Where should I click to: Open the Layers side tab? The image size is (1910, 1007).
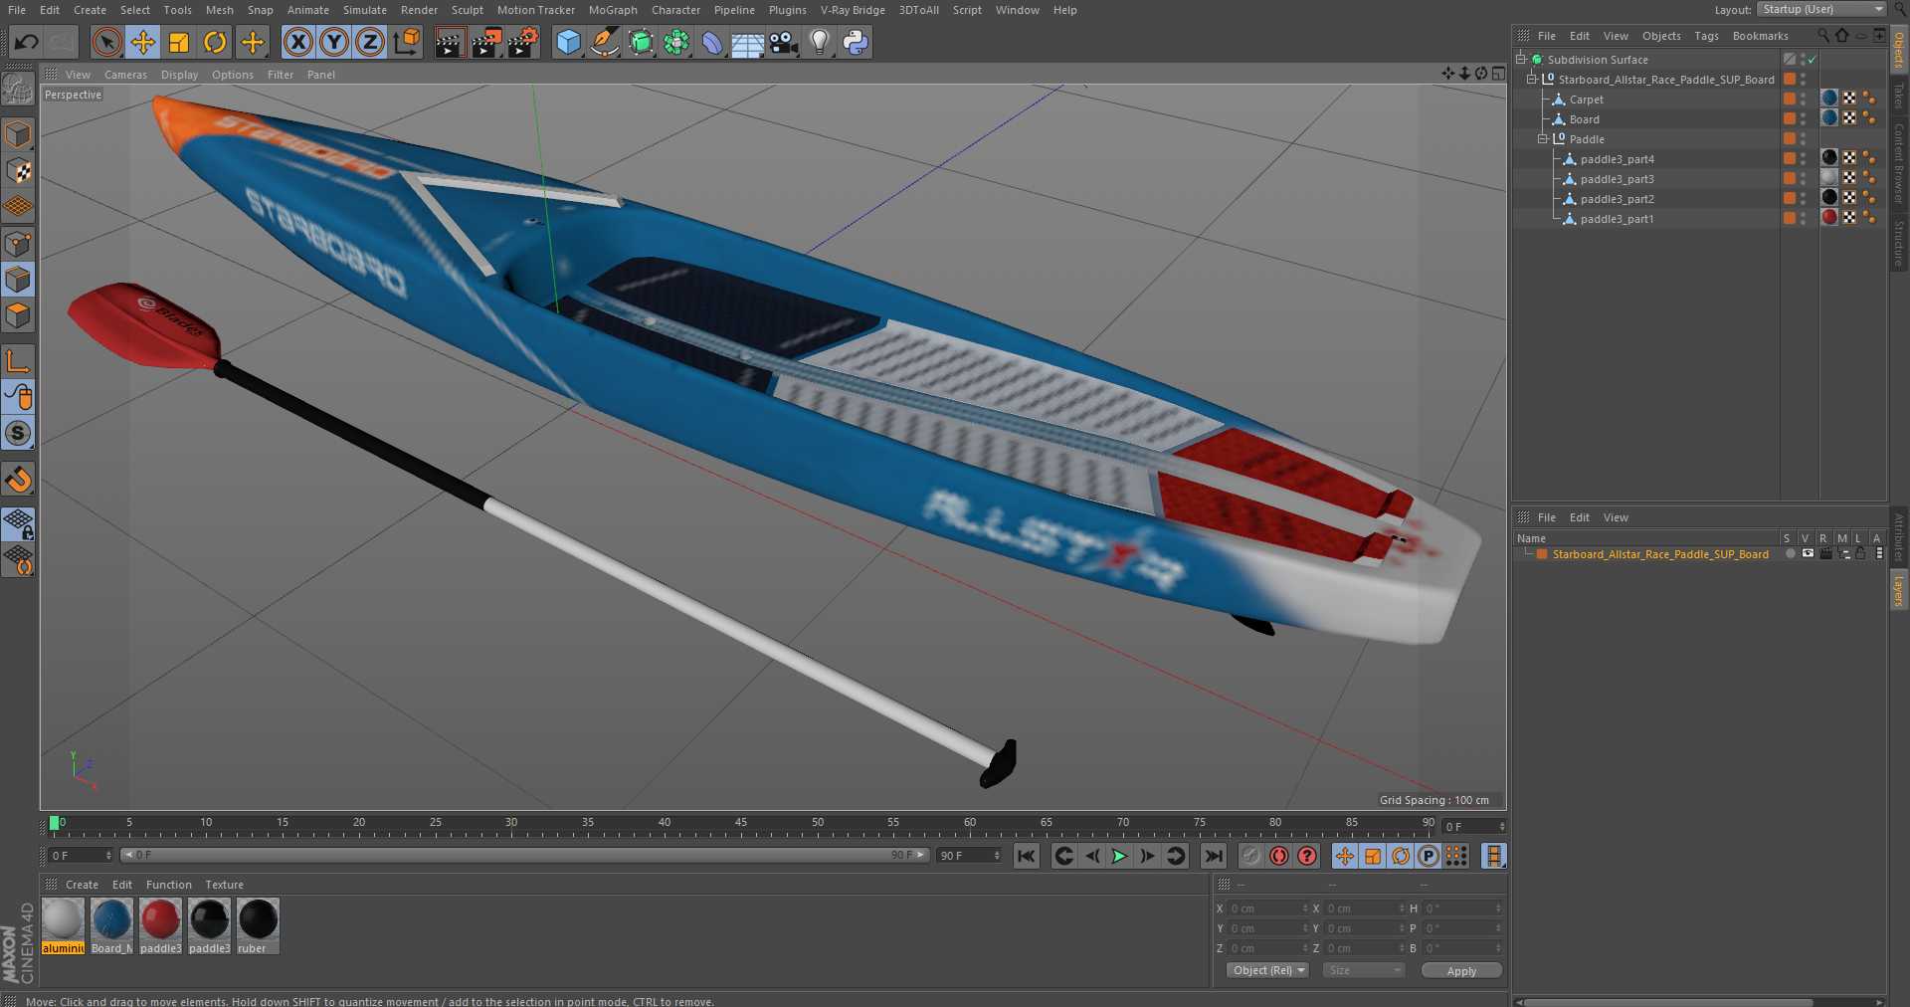point(1898,589)
